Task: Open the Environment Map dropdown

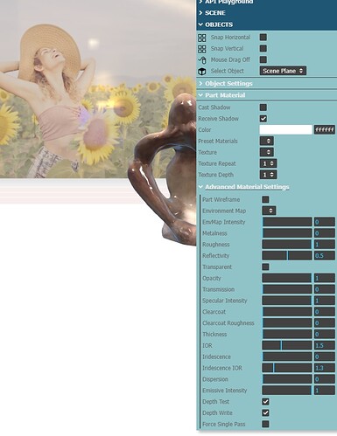Action: click(x=269, y=211)
